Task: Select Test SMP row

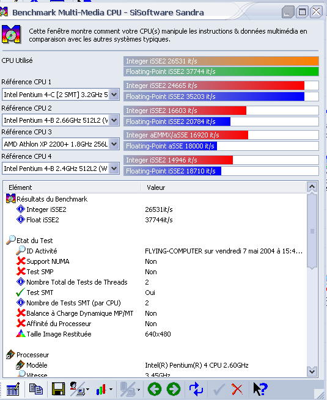Action: click(x=155, y=272)
